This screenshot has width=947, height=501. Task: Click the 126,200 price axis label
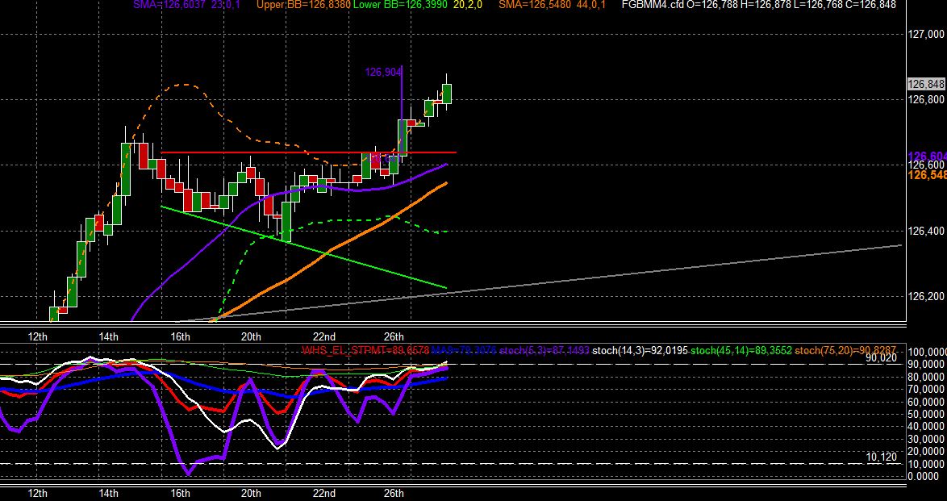(926, 296)
